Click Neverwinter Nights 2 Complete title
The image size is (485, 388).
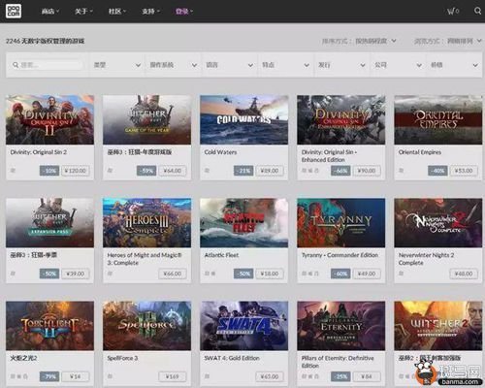(426, 259)
